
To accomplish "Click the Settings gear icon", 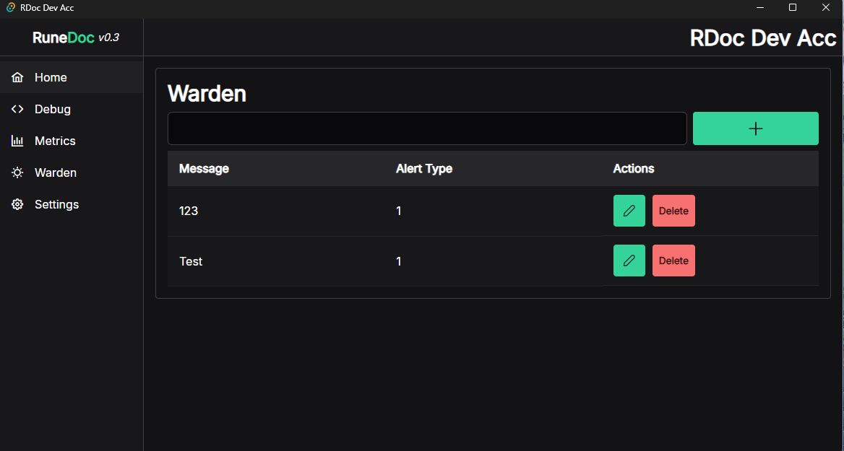I will [x=17, y=204].
